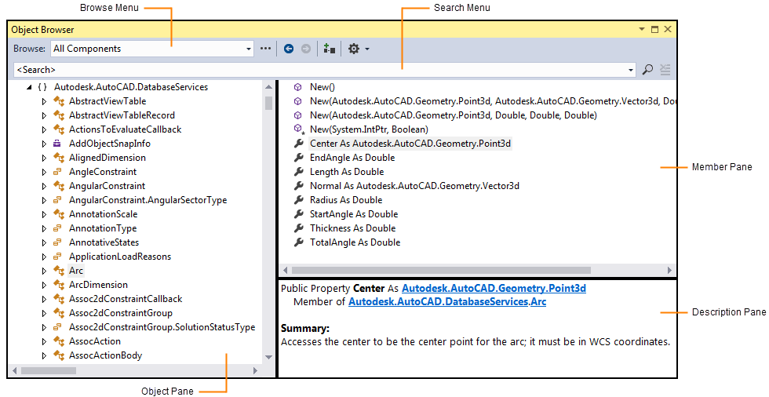Click Add to References toolbar icon
The width and height of the screenshot is (769, 397).
point(329,49)
